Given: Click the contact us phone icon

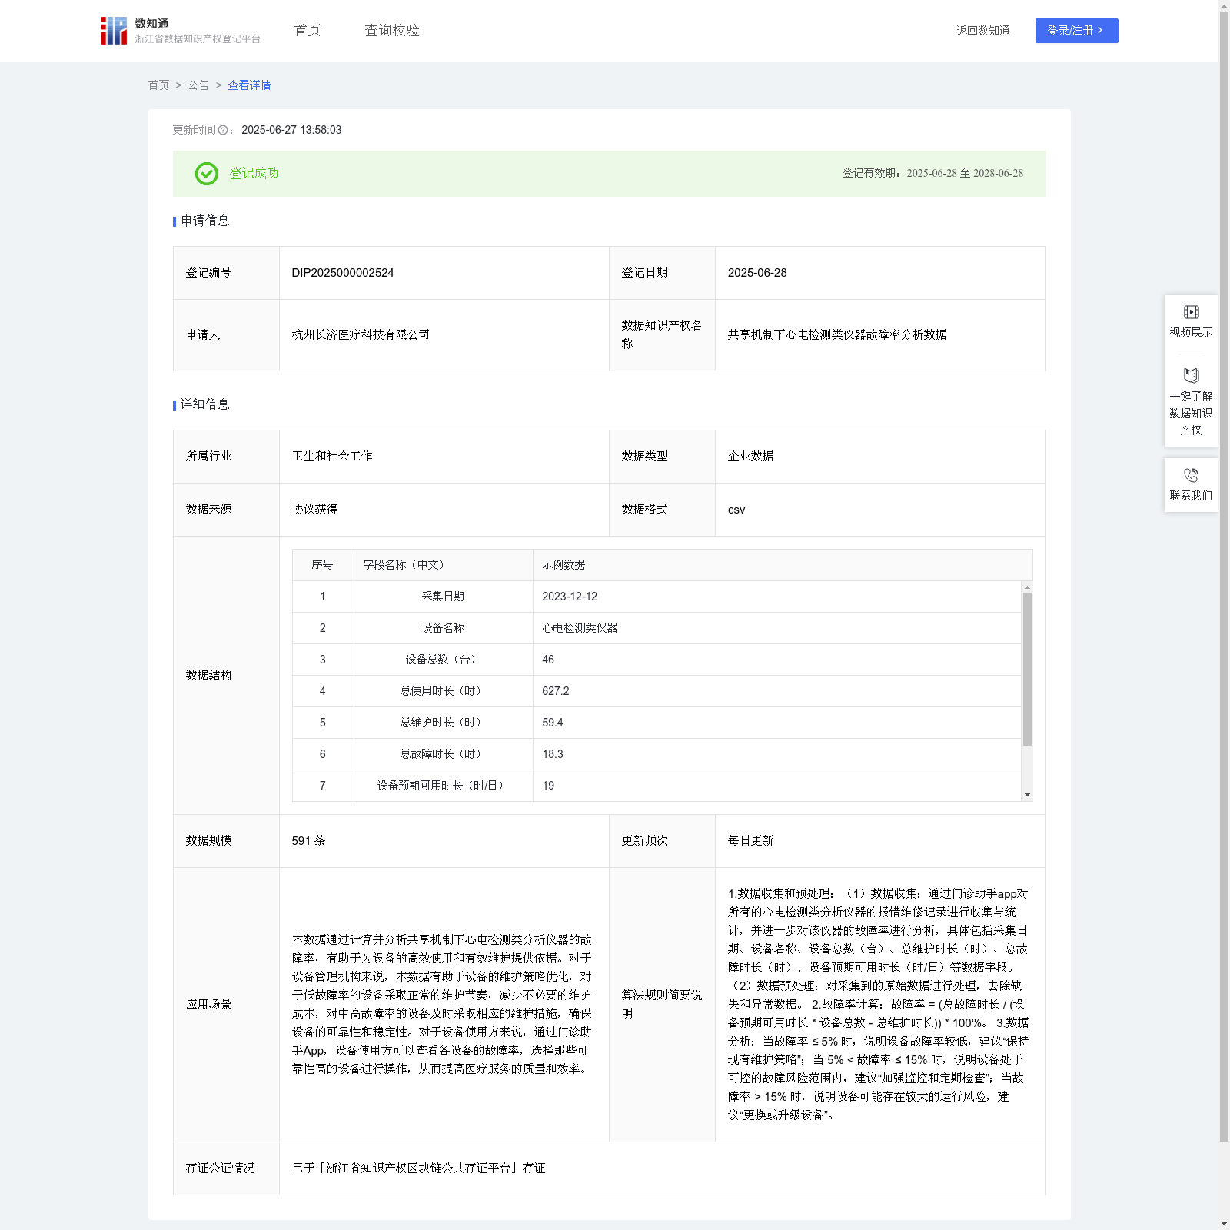Looking at the screenshot, I should [1191, 475].
